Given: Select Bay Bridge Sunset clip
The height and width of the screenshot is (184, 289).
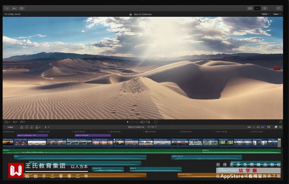Looking at the screenshot, I should tap(102, 142).
